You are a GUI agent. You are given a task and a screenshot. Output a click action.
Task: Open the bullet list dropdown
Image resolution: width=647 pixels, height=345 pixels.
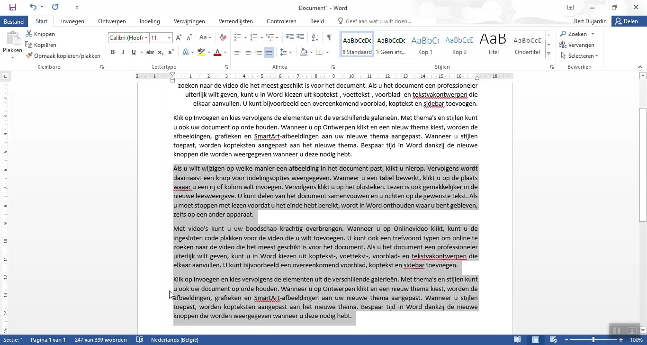[245, 37]
